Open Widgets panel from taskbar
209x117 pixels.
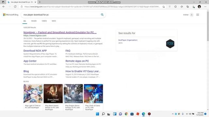pos(115,114)
